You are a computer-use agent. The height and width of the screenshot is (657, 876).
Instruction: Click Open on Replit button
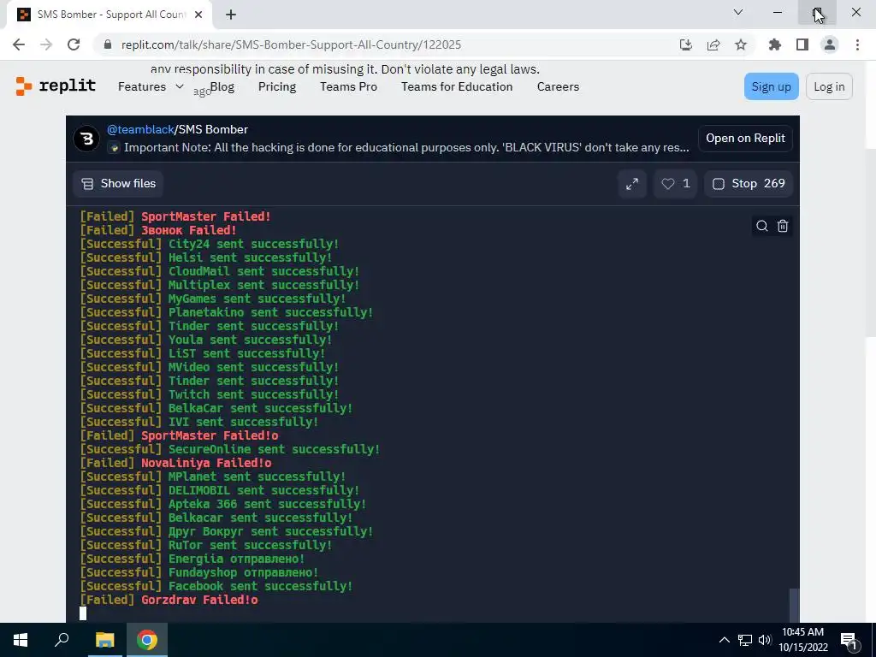click(745, 138)
